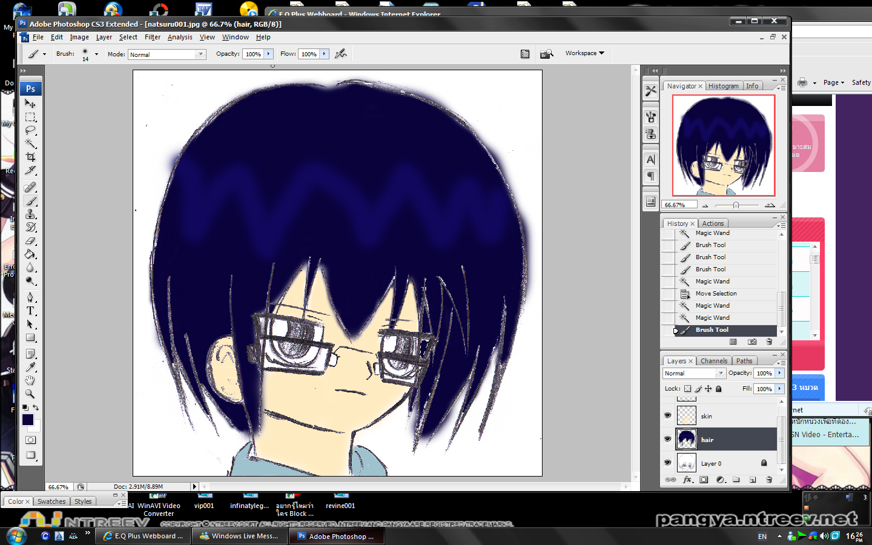The image size is (872, 545).
Task: Select the Move tool
Action: click(30, 104)
